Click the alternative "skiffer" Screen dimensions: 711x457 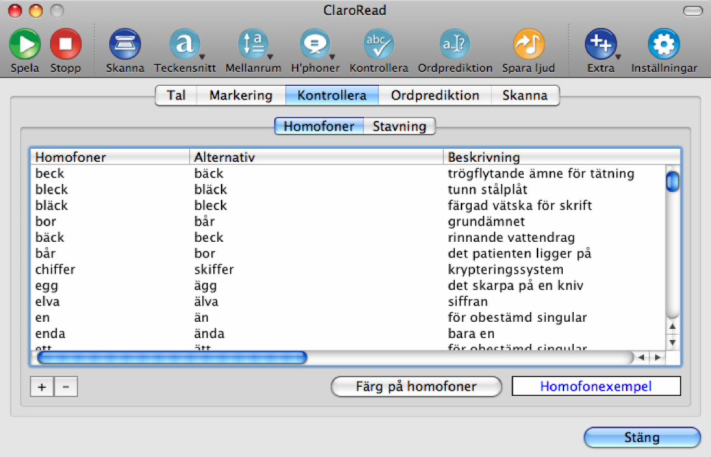214,269
